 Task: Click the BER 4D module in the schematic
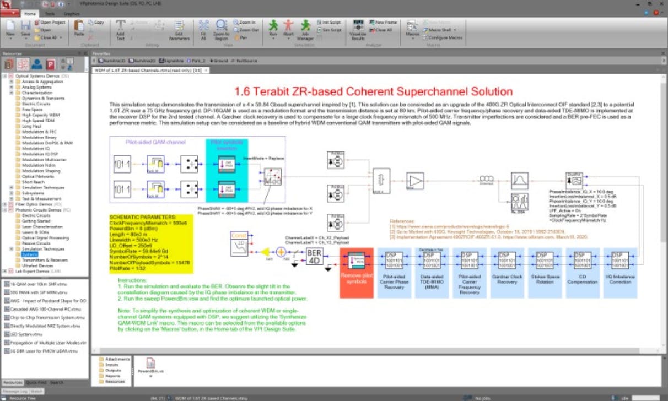point(314,257)
